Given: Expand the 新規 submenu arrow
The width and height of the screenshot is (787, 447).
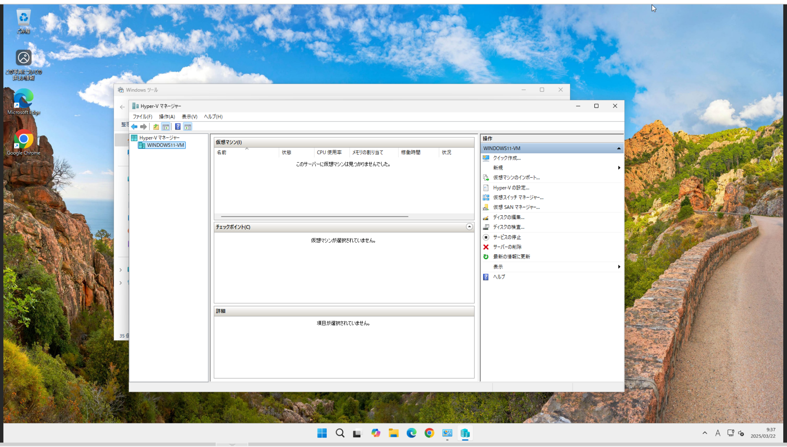Looking at the screenshot, I should [x=619, y=168].
